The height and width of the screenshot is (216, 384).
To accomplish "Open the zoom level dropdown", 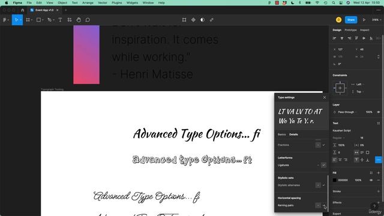I will click(376, 20).
